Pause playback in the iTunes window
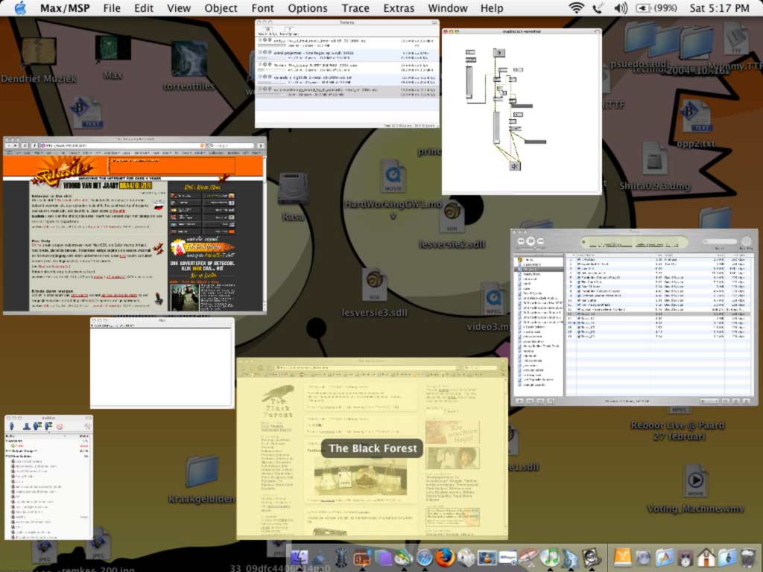The image size is (763, 572). (x=531, y=241)
